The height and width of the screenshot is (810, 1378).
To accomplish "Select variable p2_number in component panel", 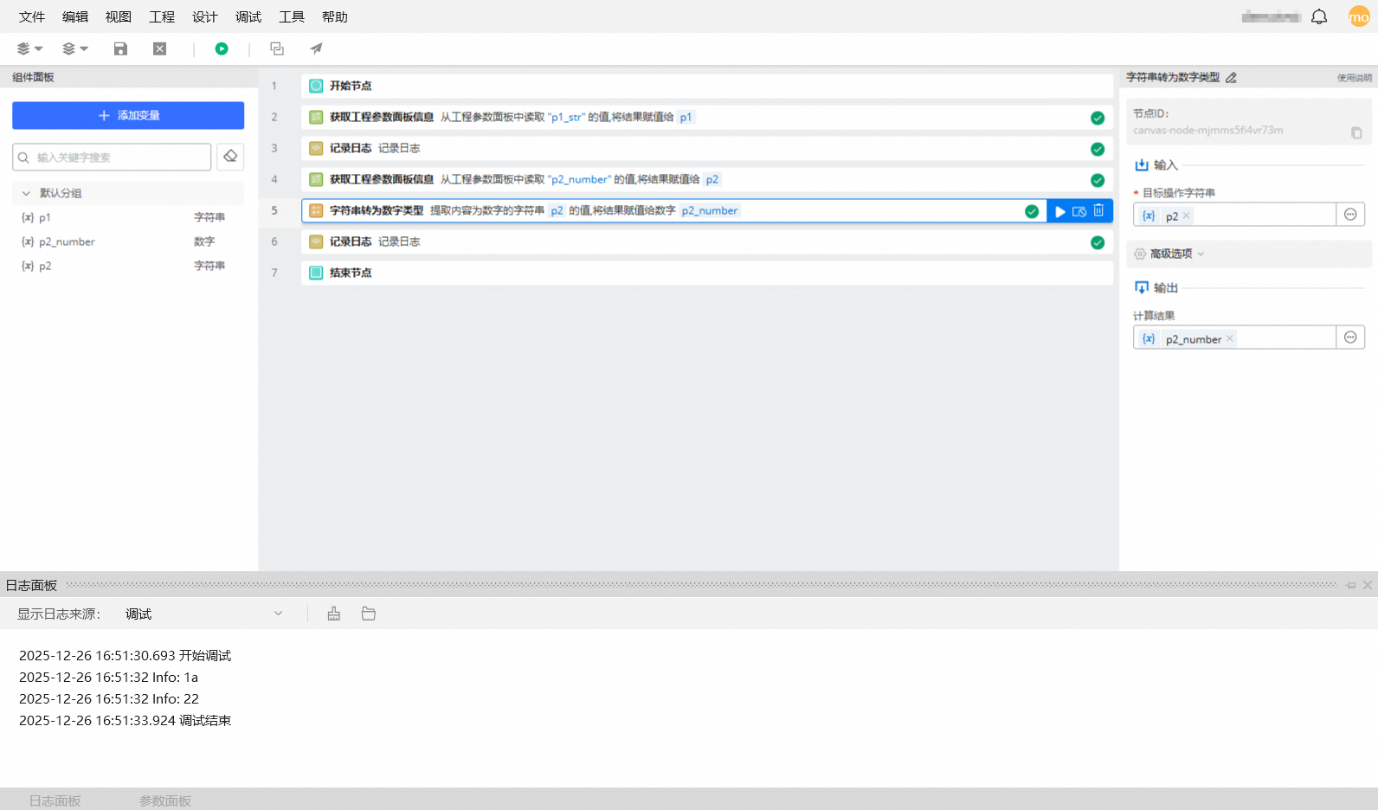I will 128,241.
